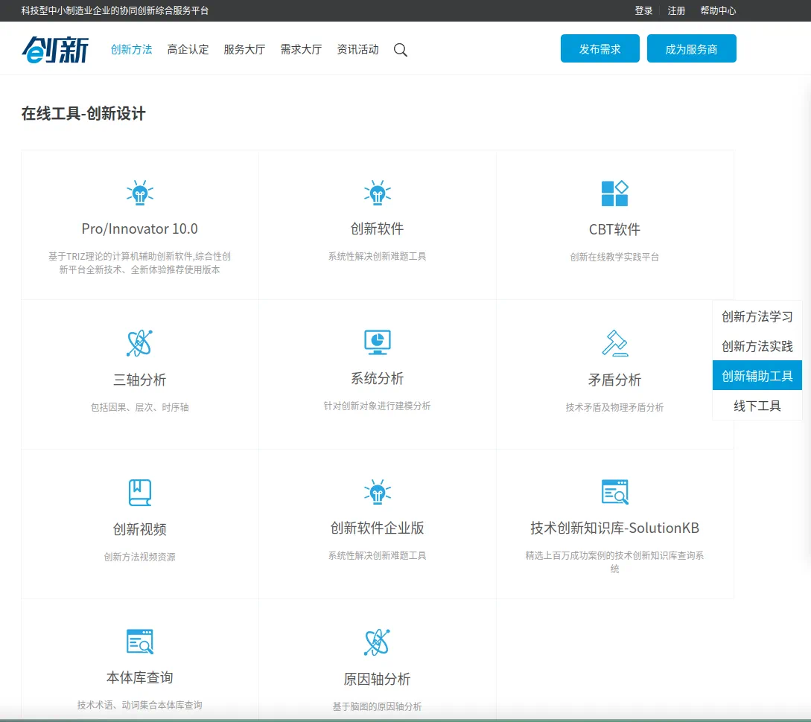Click the CBT软件 blocks icon
The width and height of the screenshot is (811, 722).
coord(614,194)
